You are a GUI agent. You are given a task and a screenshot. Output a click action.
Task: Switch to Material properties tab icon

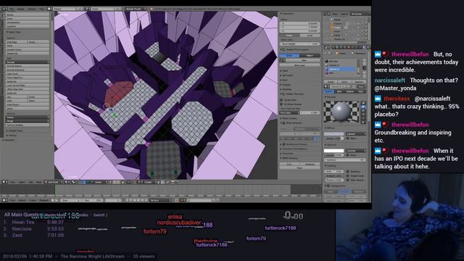[364, 47]
